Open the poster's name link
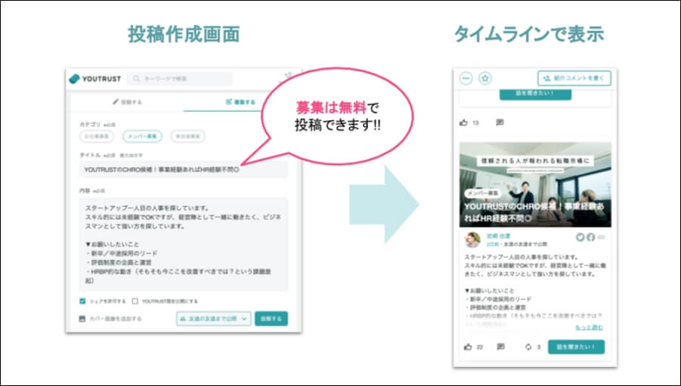681x386 pixels. (498, 236)
